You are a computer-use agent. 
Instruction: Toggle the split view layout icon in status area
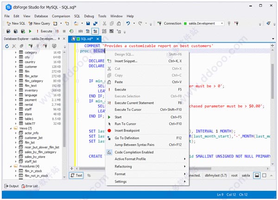(257, 176)
